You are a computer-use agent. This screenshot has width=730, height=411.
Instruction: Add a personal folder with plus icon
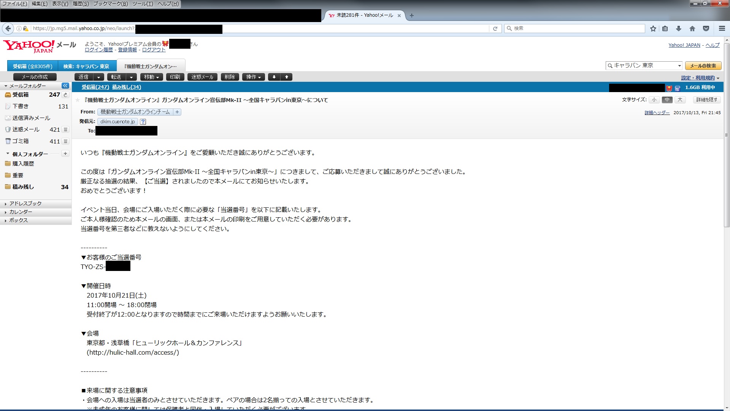tap(65, 154)
